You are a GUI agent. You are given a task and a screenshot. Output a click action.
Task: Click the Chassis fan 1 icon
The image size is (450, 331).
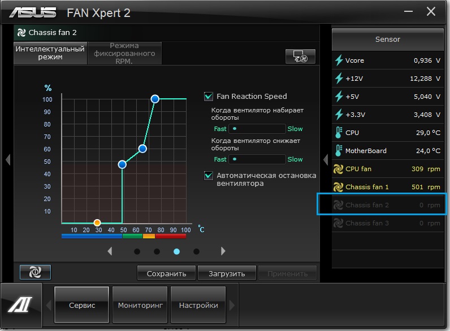[x=339, y=187]
